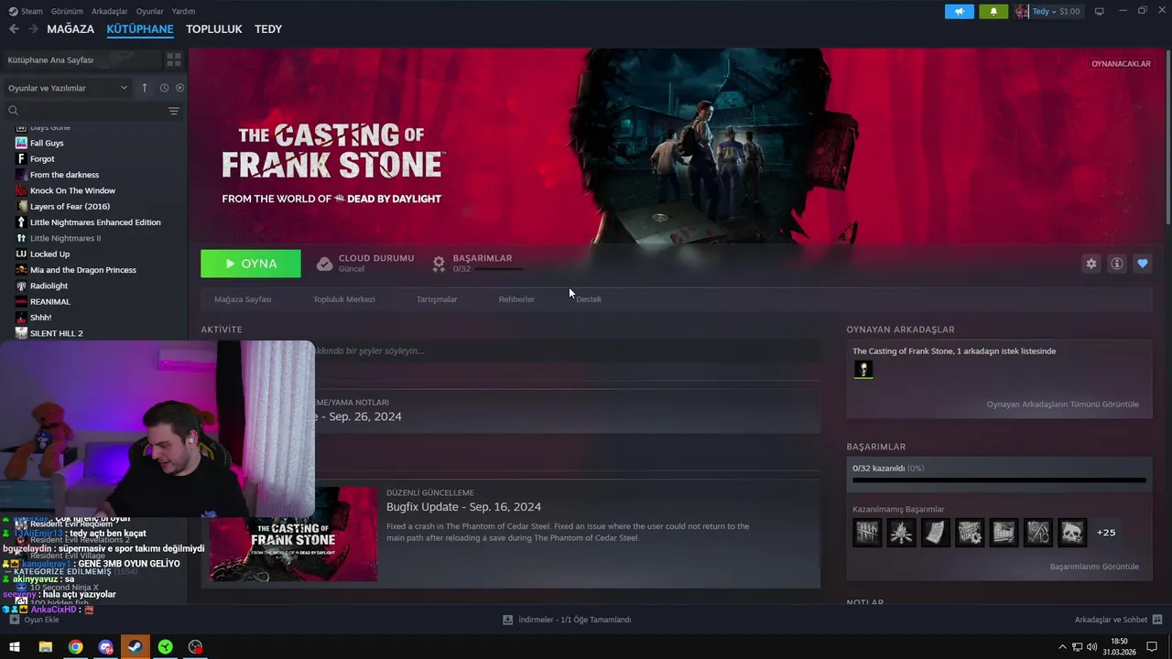Open Rehberler link
This screenshot has height=659, width=1172.
(x=516, y=299)
